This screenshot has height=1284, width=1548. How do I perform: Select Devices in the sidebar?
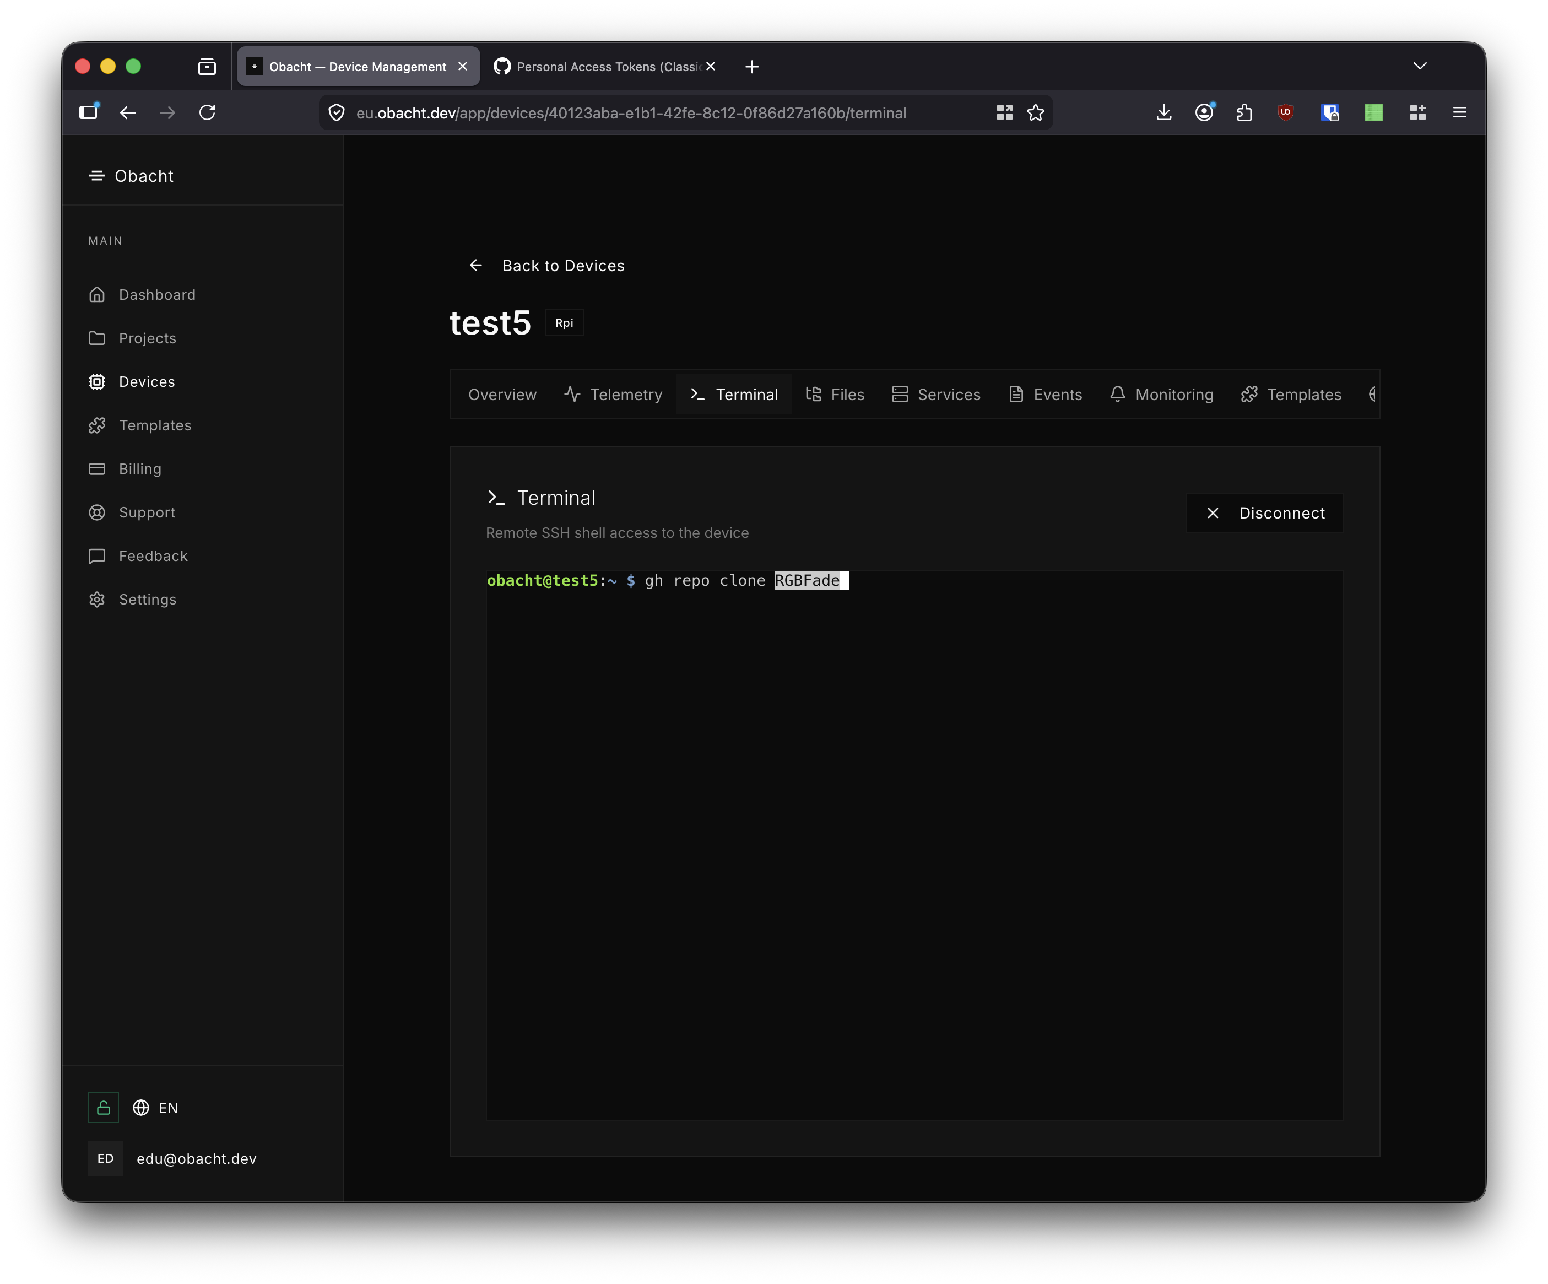tap(147, 381)
